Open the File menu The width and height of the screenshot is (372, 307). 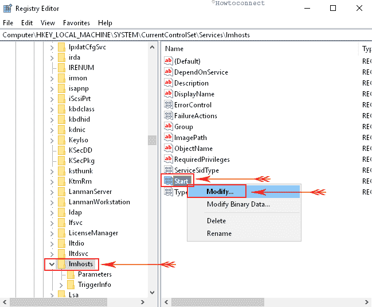[8, 23]
